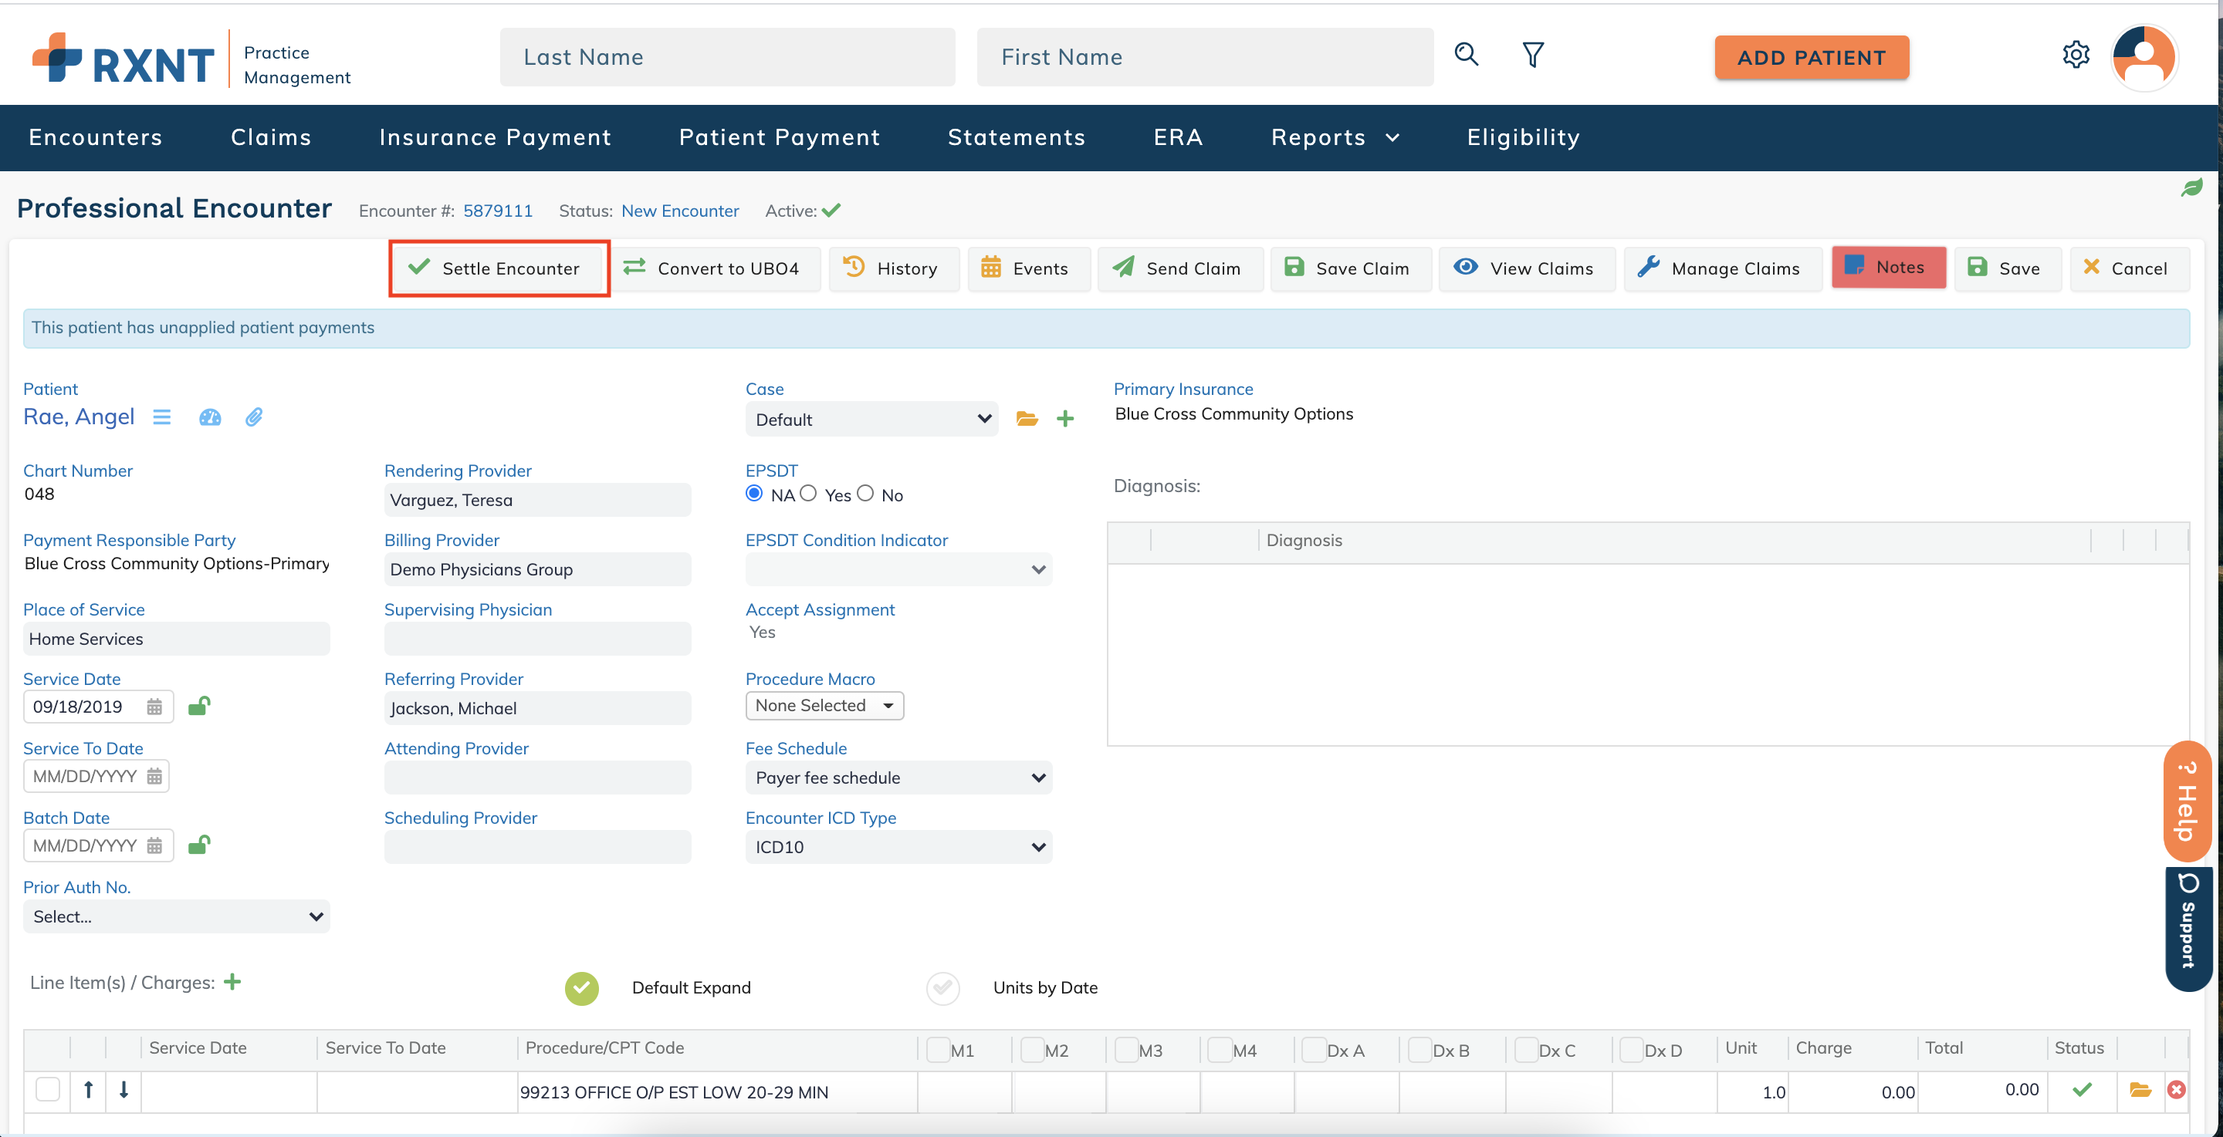
Task: Toggle the Service Date lock icon
Action: (199, 707)
